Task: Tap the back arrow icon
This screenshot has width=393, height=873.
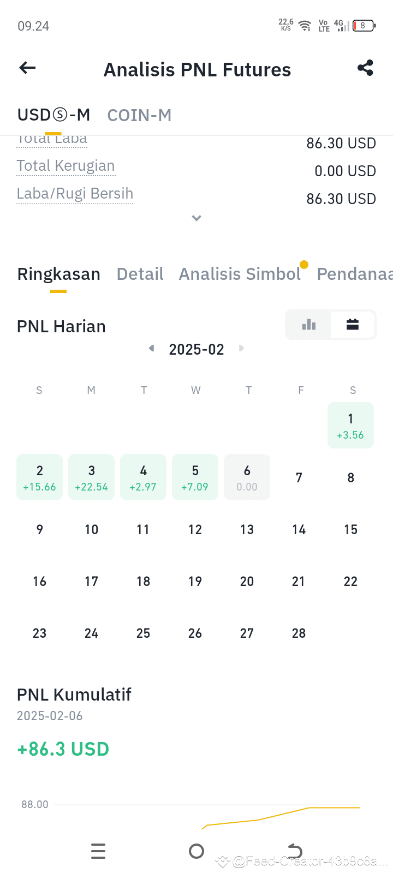Action: click(x=27, y=68)
